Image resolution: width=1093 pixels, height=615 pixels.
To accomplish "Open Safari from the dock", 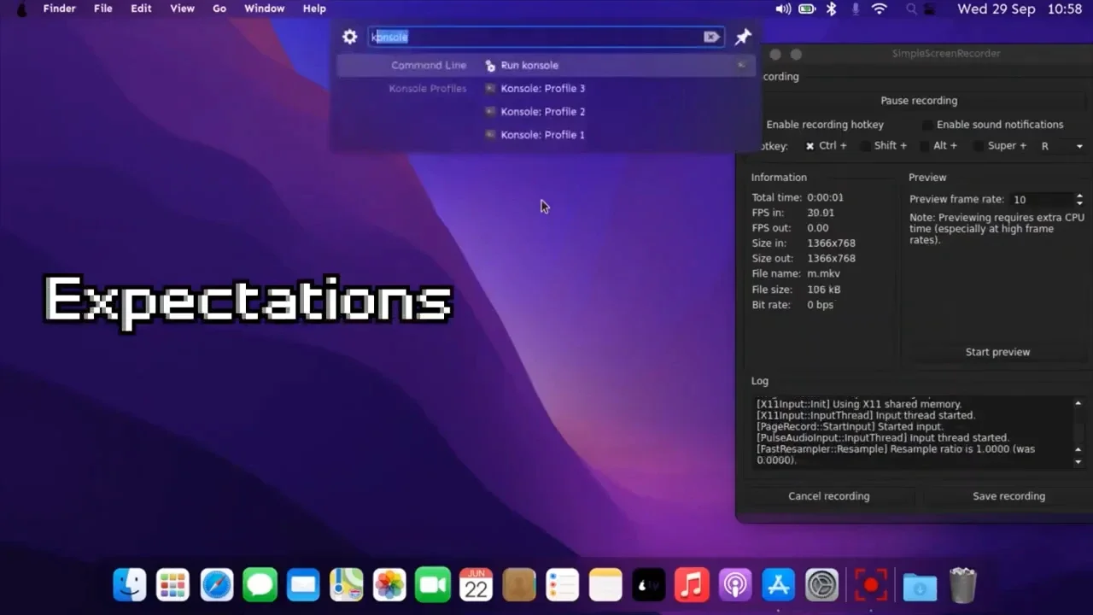I will [x=217, y=585].
